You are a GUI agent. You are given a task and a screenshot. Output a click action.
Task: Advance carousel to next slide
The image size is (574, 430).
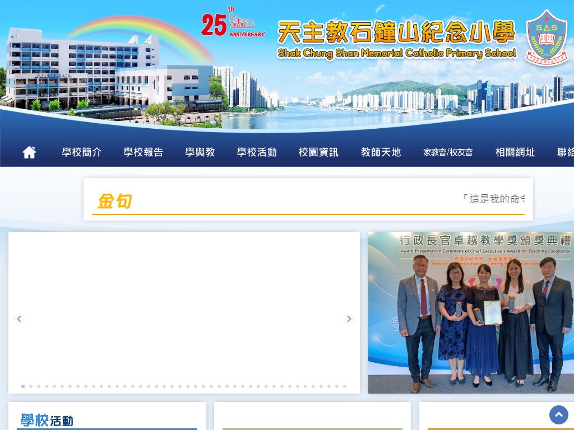coord(349,319)
